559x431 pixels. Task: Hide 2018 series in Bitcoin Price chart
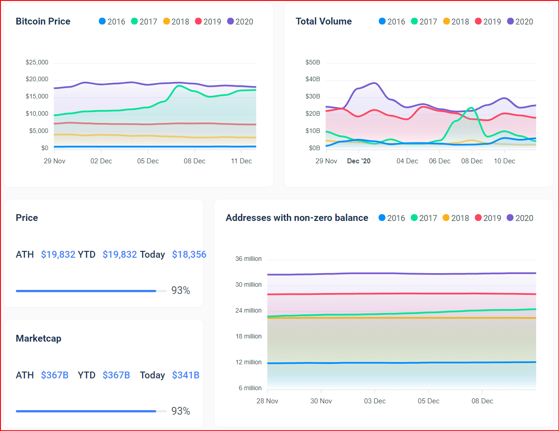[x=176, y=21]
